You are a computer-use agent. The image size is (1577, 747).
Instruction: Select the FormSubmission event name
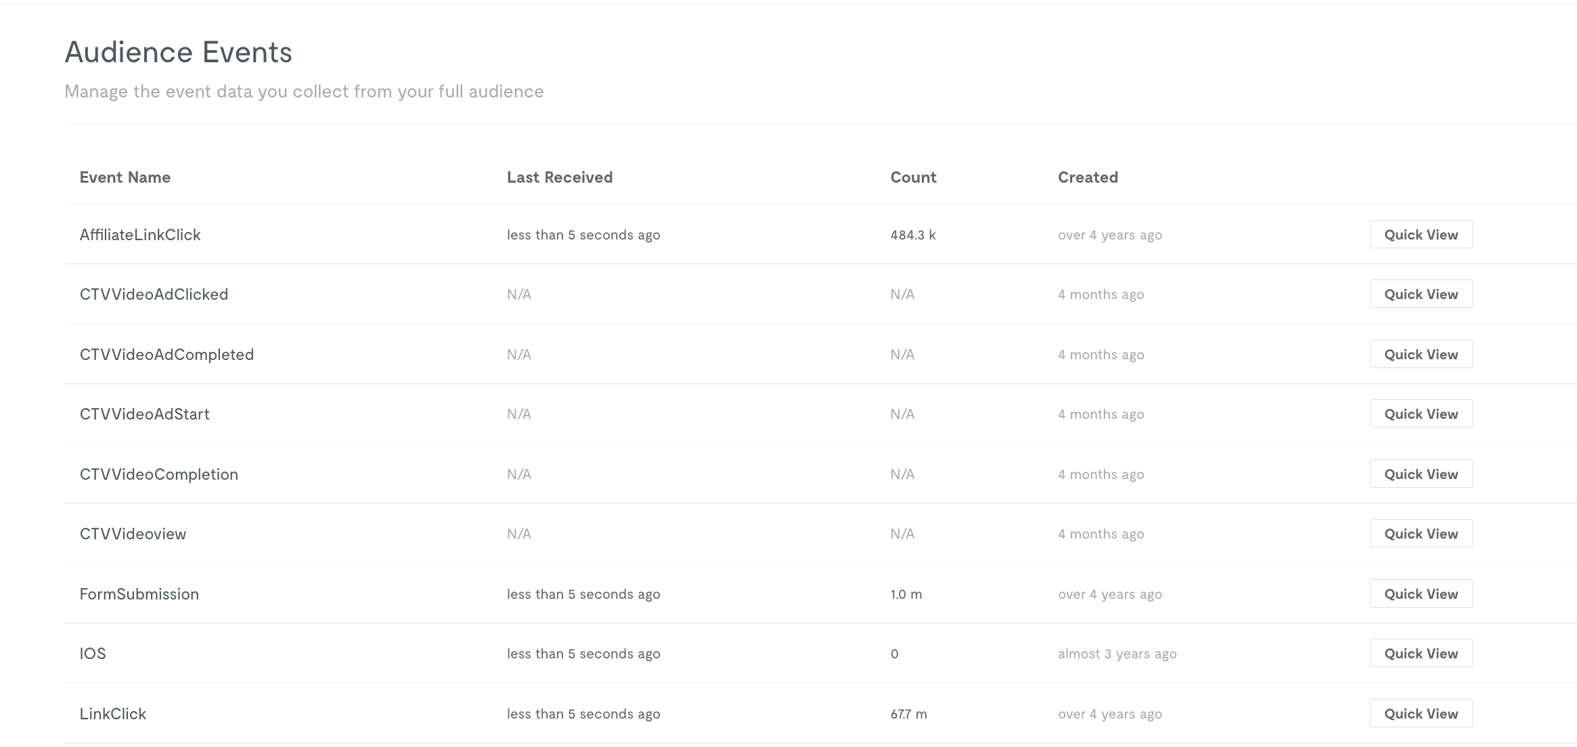tap(139, 594)
